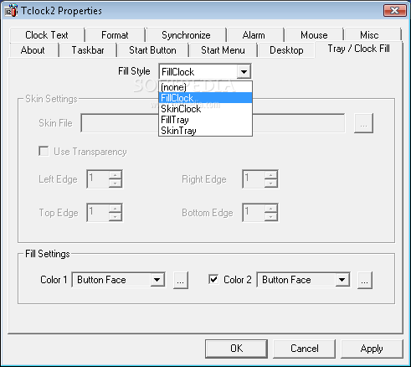Choose (none) in the Fill Style list
This screenshot has width=411, height=367.
point(205,87)
